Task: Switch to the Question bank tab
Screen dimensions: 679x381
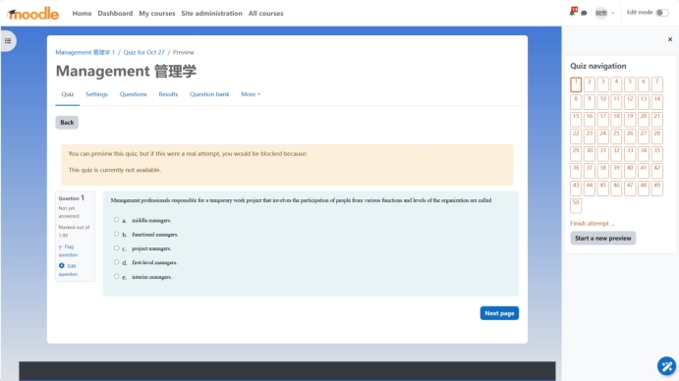Action: tap(209, 94)
